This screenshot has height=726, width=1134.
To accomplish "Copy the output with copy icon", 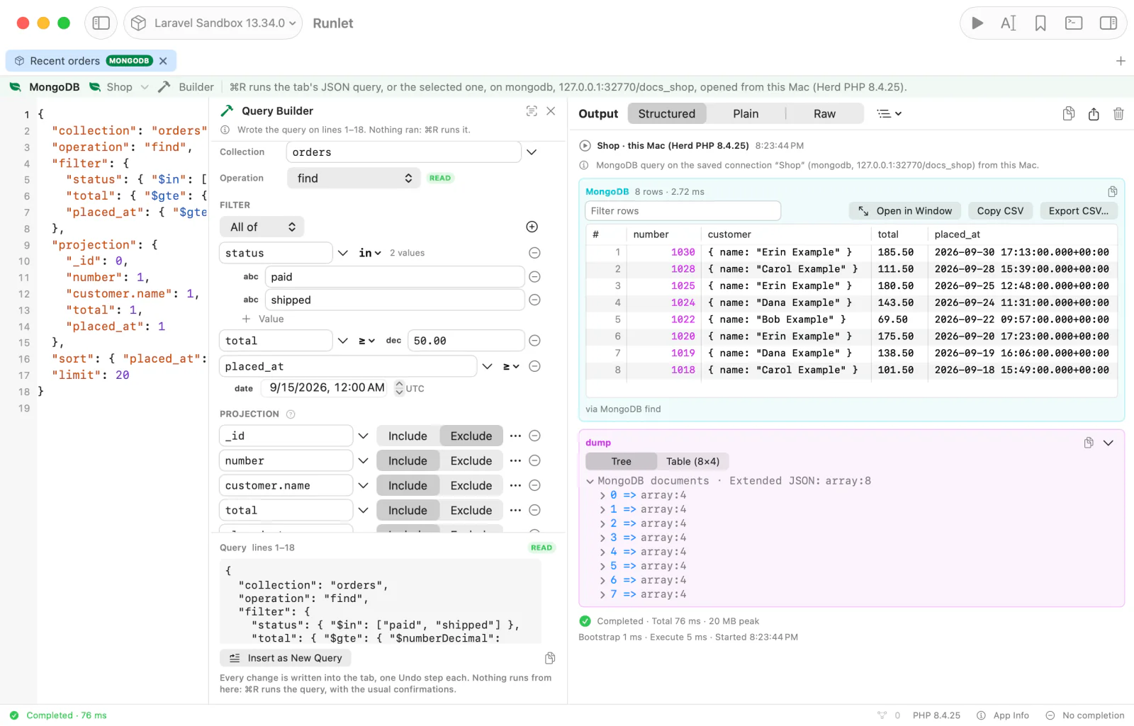I will pos(1069,113).
